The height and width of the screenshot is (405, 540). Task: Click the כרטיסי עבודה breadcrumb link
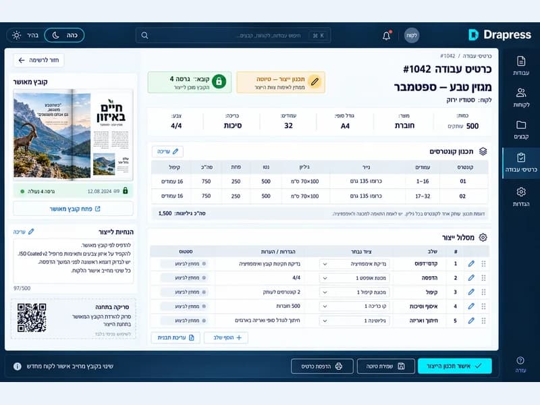[x=477, y=56]
